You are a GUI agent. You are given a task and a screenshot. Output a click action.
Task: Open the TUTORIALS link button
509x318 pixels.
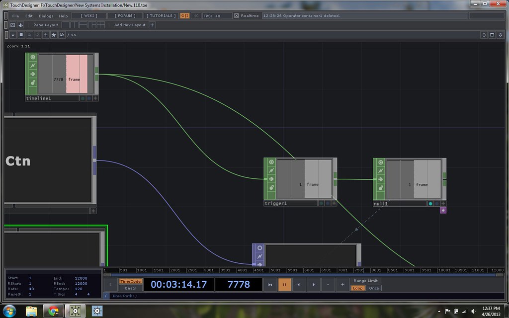(x=162, y=16)
